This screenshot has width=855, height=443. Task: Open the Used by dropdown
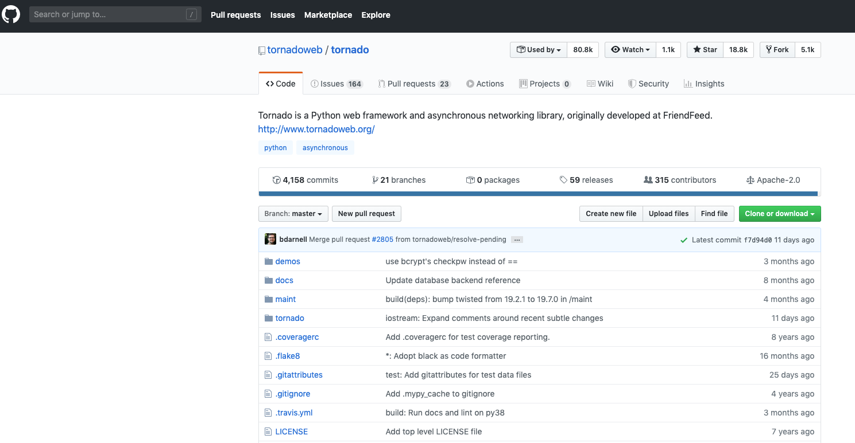[539, 50]
